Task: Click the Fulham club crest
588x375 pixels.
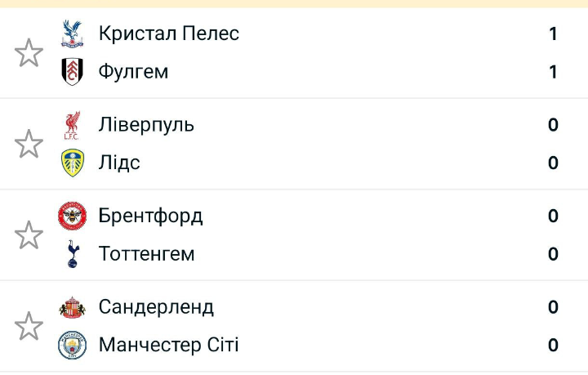Action: (x=73, y=72)
